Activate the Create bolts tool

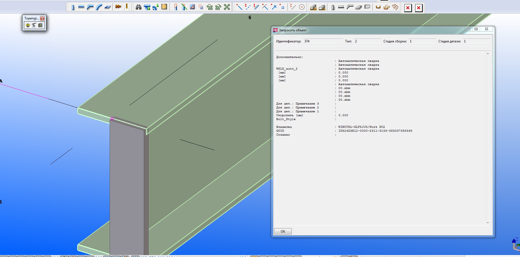point(118,7)
